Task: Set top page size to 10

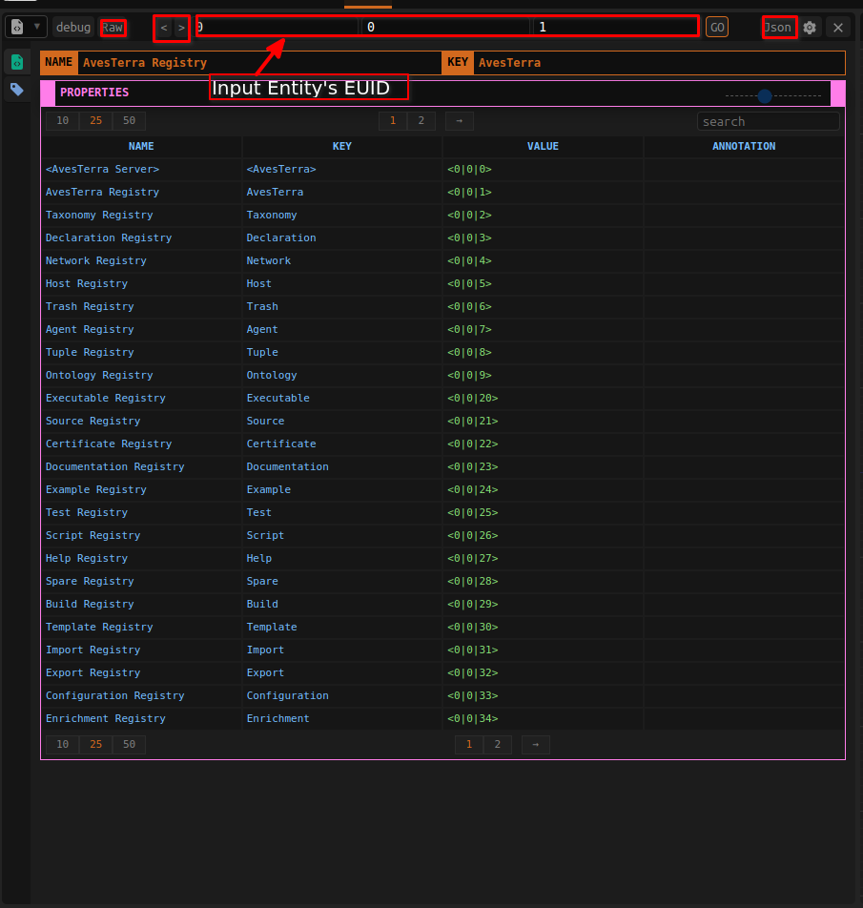Action: click(63, 120)
